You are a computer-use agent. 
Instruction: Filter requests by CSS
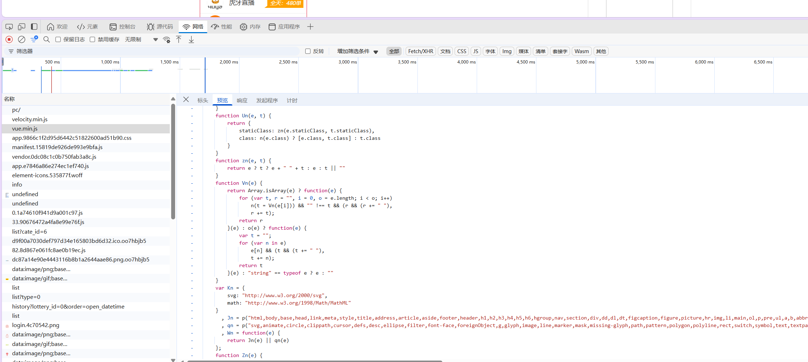tap(462, 51)
